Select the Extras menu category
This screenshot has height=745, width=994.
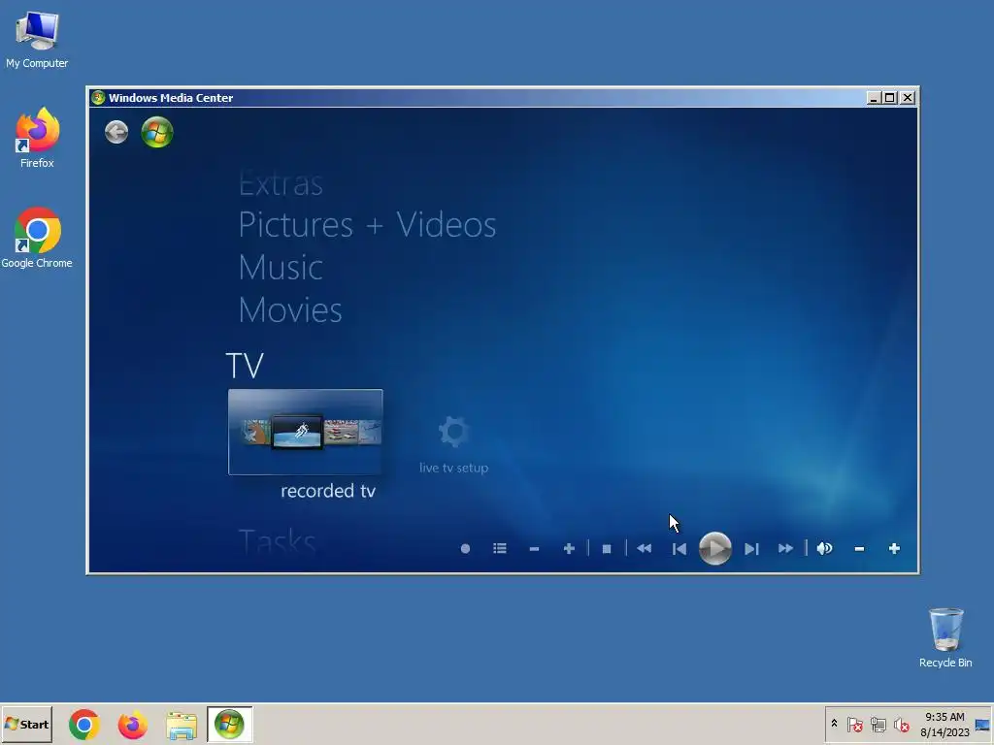pos(281,183)
